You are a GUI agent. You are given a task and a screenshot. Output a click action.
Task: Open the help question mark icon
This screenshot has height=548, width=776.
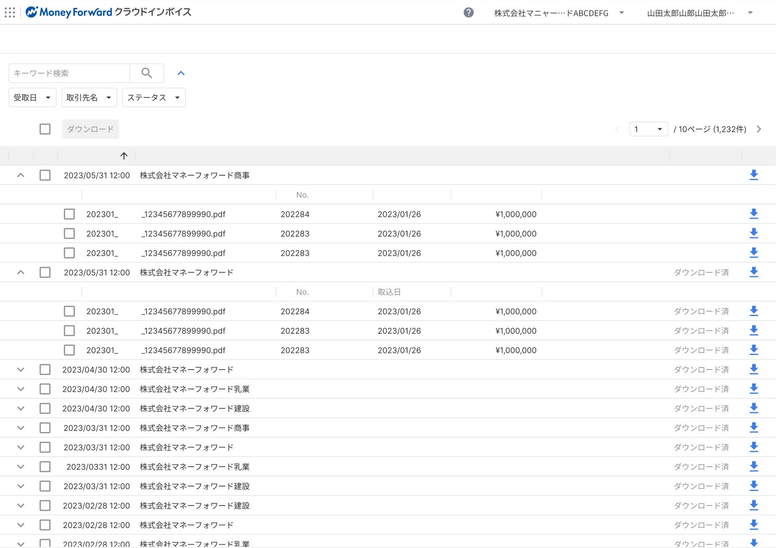469,13
